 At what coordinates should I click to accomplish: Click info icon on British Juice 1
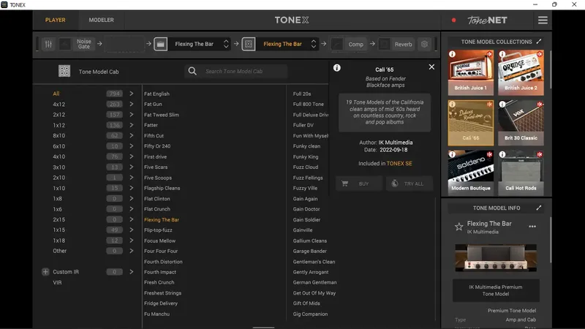point(452,54)
